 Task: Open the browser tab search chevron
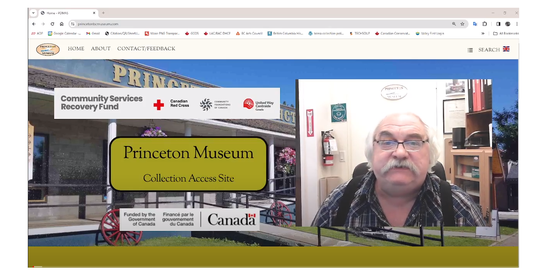tap(33, 13)
